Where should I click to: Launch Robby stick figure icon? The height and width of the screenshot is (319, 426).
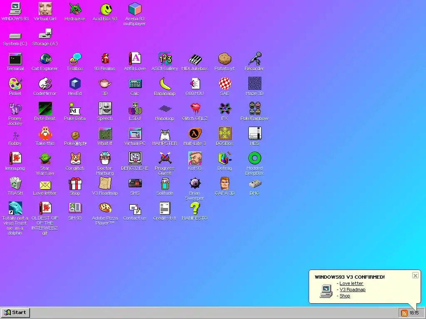coord(15,136)
